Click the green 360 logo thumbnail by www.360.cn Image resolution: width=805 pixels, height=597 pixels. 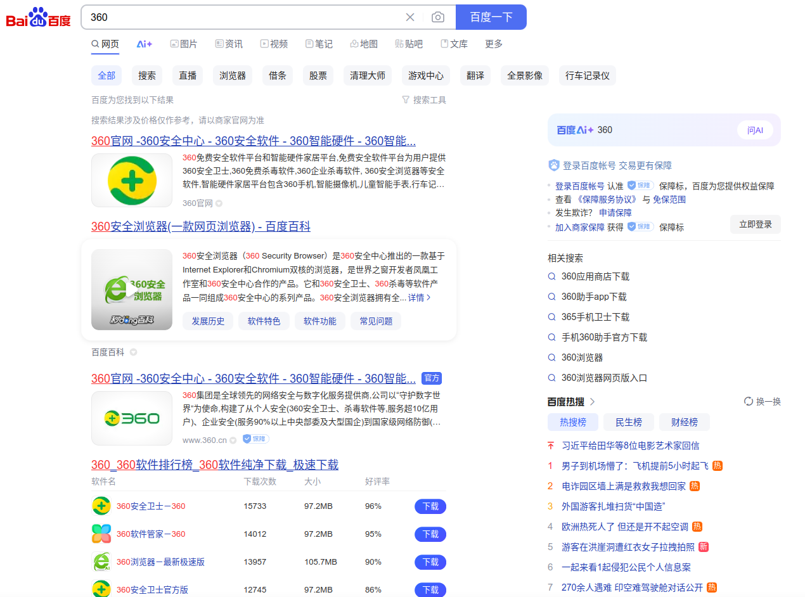(x=132, y=418)
